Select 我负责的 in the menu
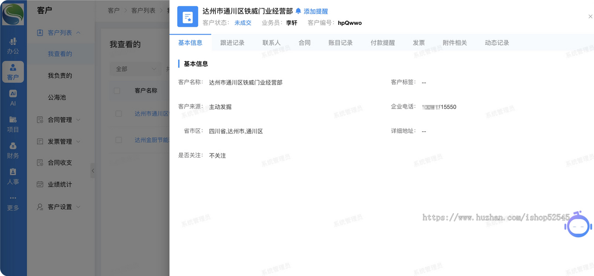Viewport: 594px width, 276px height. tap(60, 76)
